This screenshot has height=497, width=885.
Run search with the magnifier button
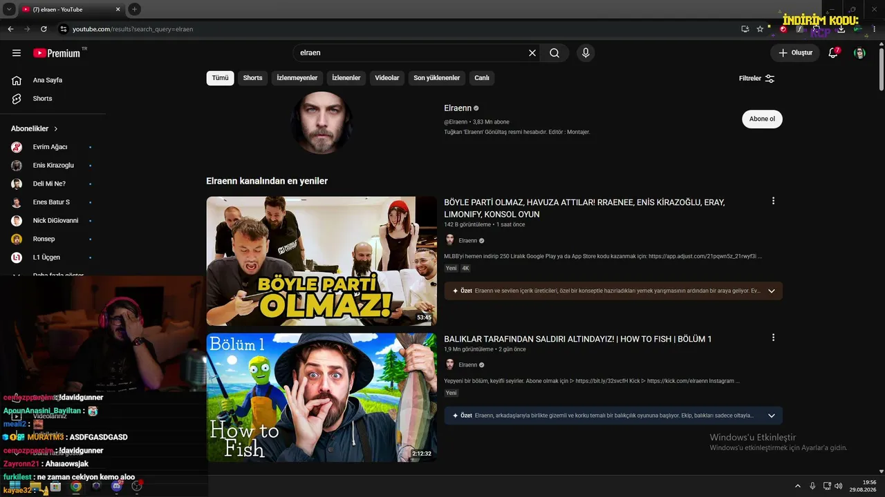(555, 53)
